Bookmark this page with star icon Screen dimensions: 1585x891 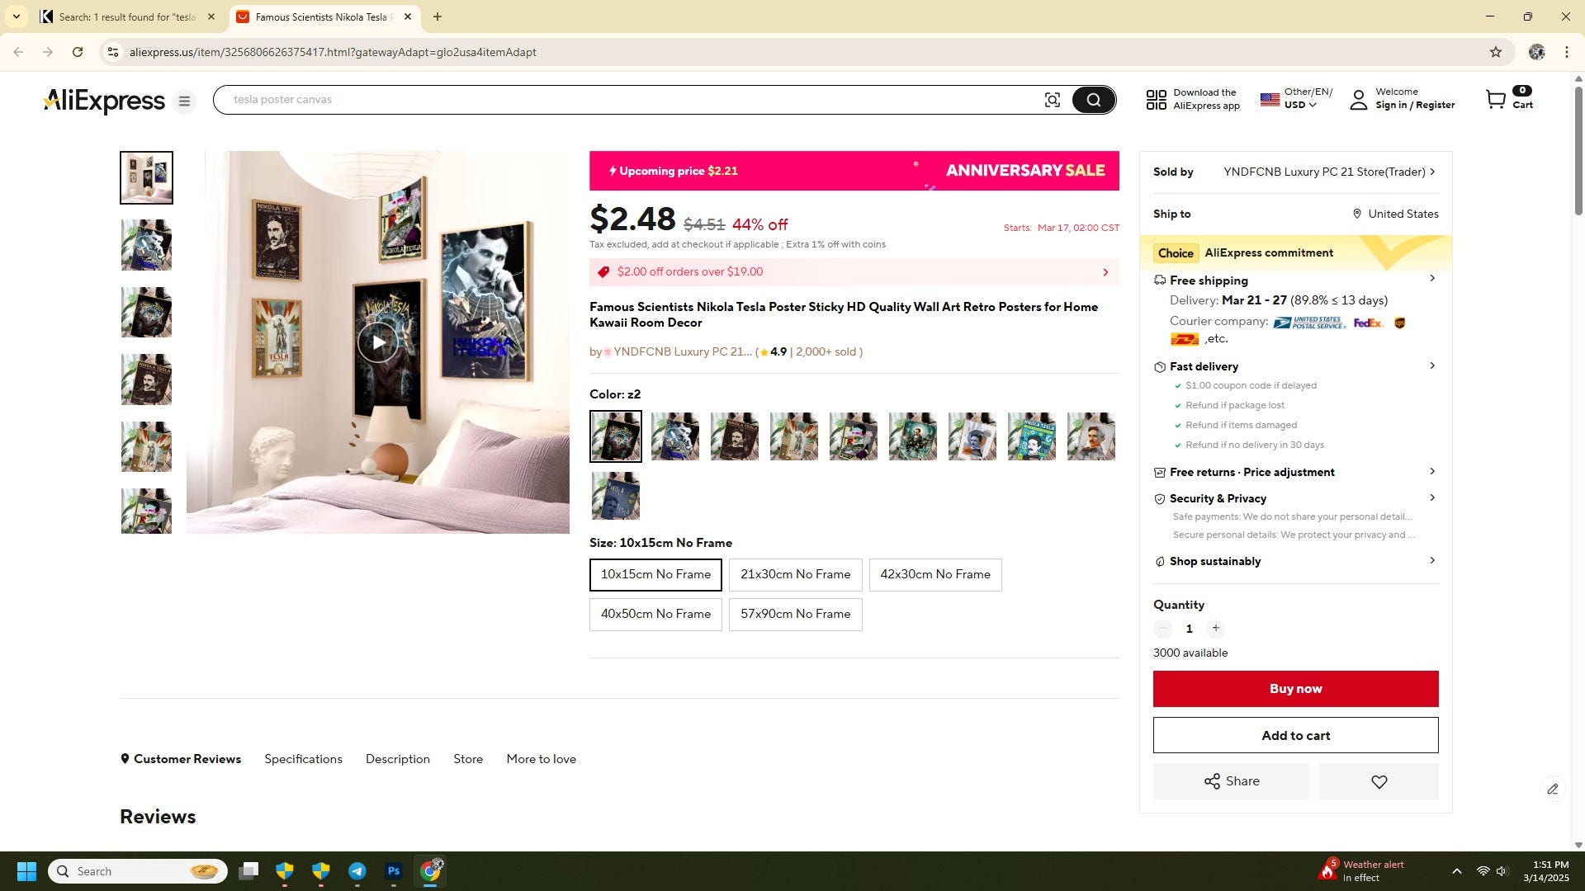1496,52
